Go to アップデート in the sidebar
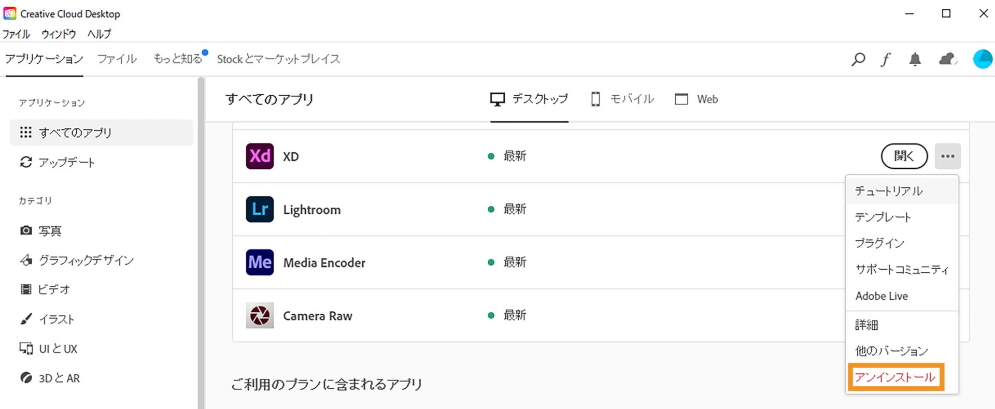Viewport: 995px width, 409px height. pos(66,162)
